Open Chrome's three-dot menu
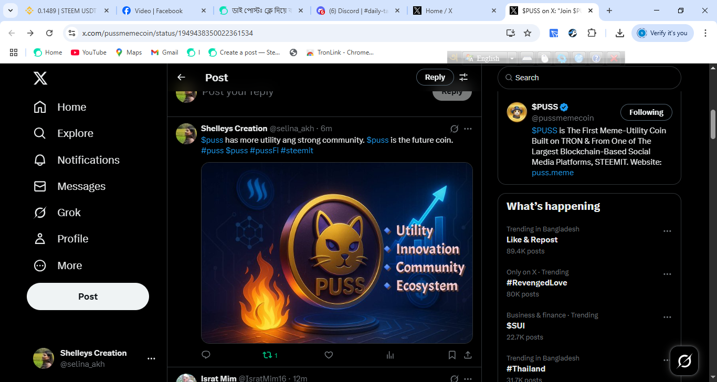 click(704, 33)
